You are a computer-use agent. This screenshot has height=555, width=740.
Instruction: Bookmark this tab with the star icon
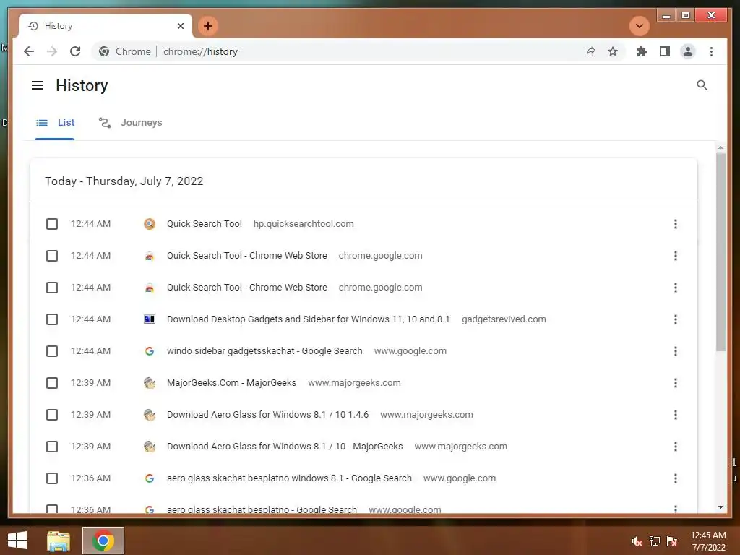click(x=613, y=51)
